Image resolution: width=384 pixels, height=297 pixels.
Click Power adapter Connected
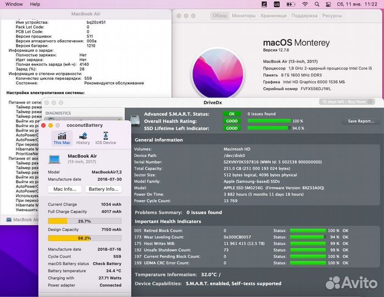tap(85, 285)
